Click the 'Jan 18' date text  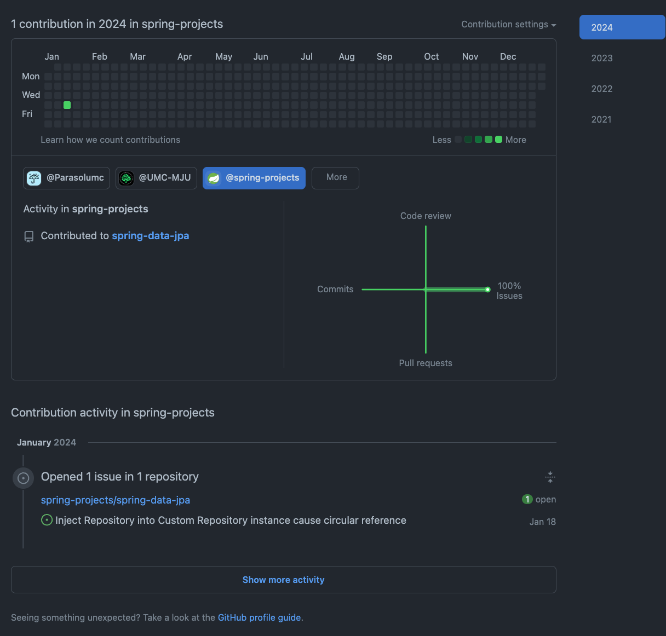(543, 522)
